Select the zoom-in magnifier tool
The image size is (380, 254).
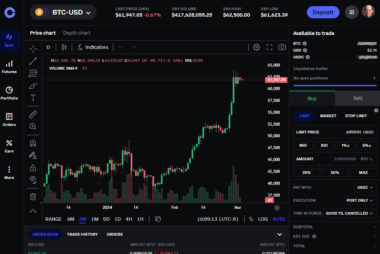(33, 127)
